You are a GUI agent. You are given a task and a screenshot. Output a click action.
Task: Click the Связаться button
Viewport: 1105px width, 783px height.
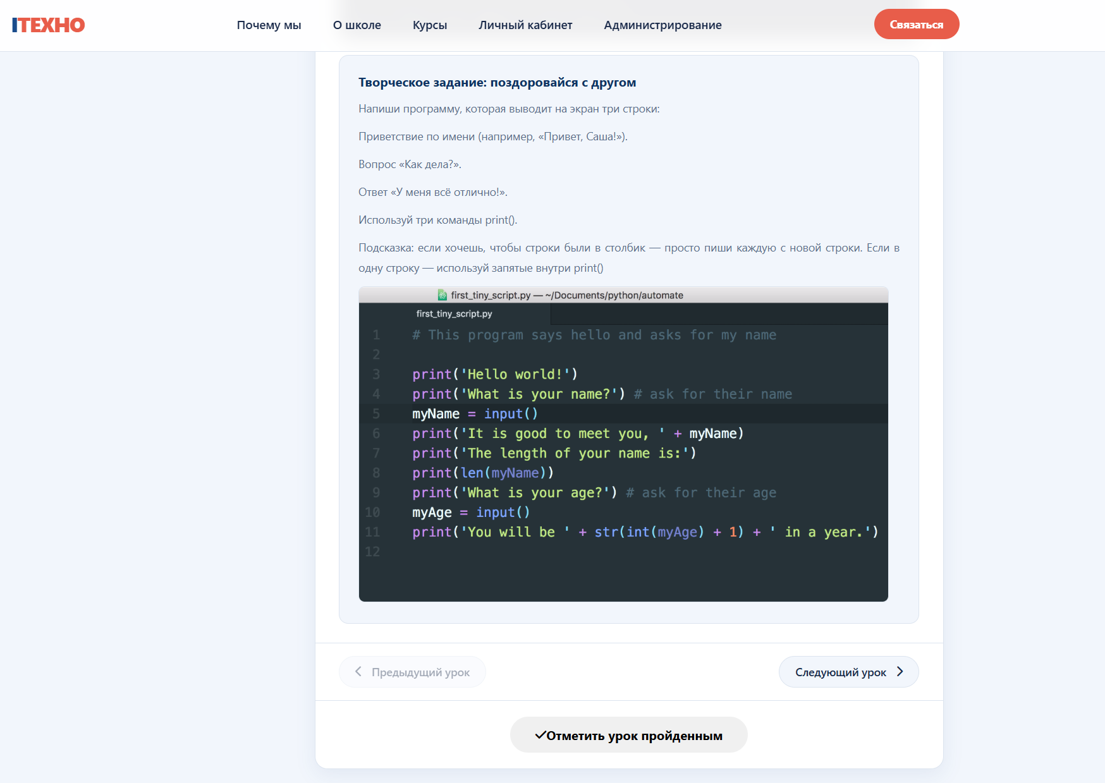(x=917, y=24)
